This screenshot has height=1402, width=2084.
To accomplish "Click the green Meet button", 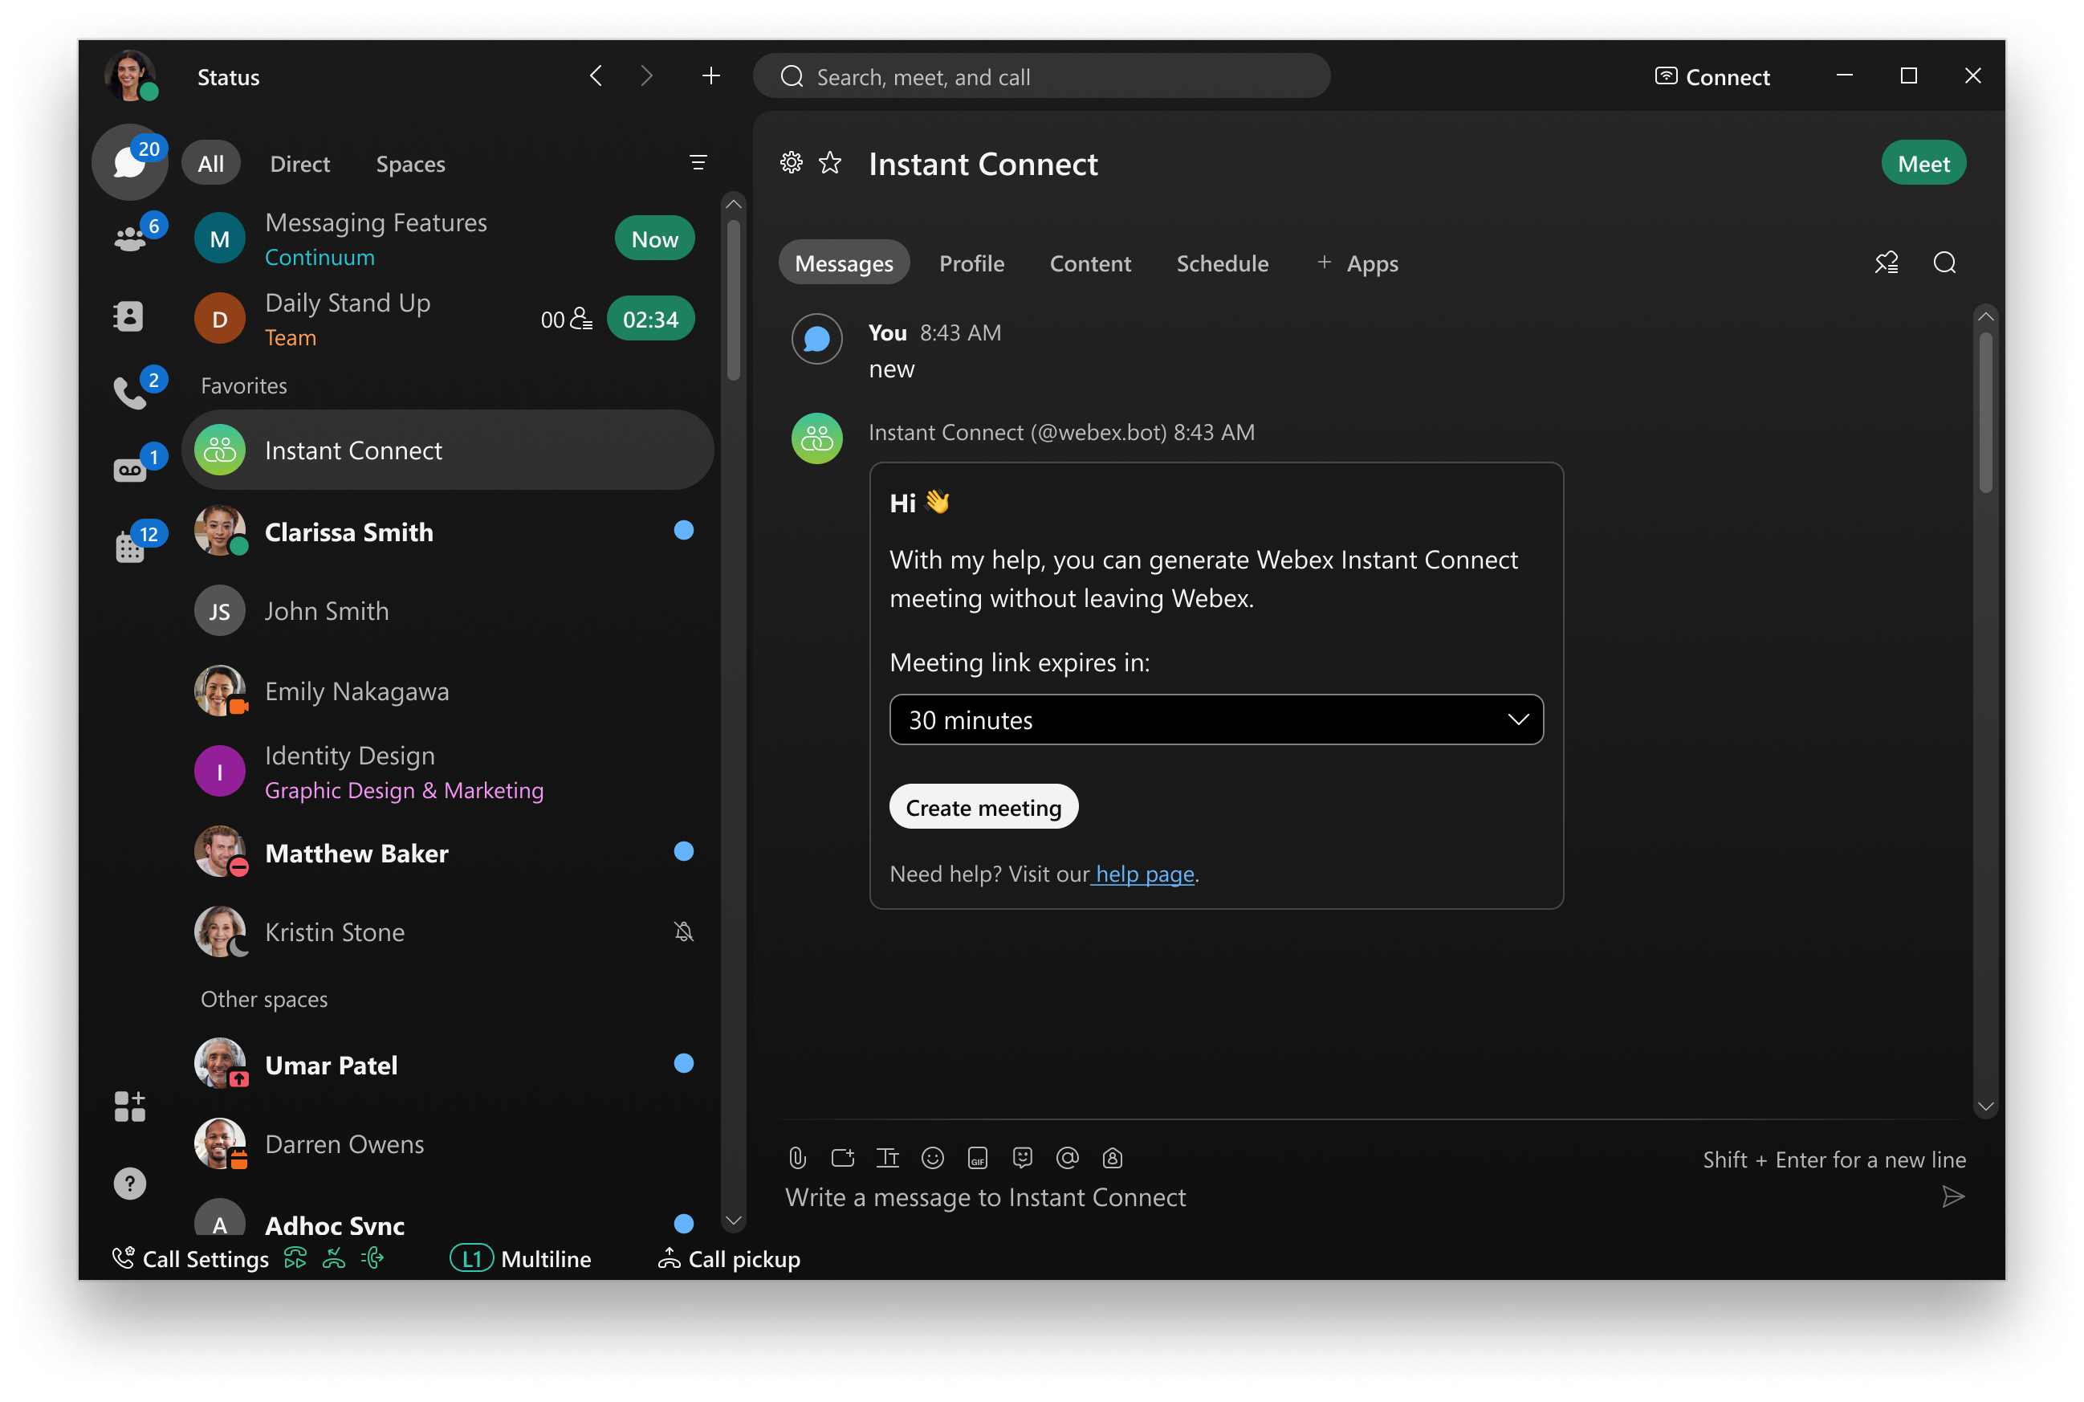I will pos(1923,163).
